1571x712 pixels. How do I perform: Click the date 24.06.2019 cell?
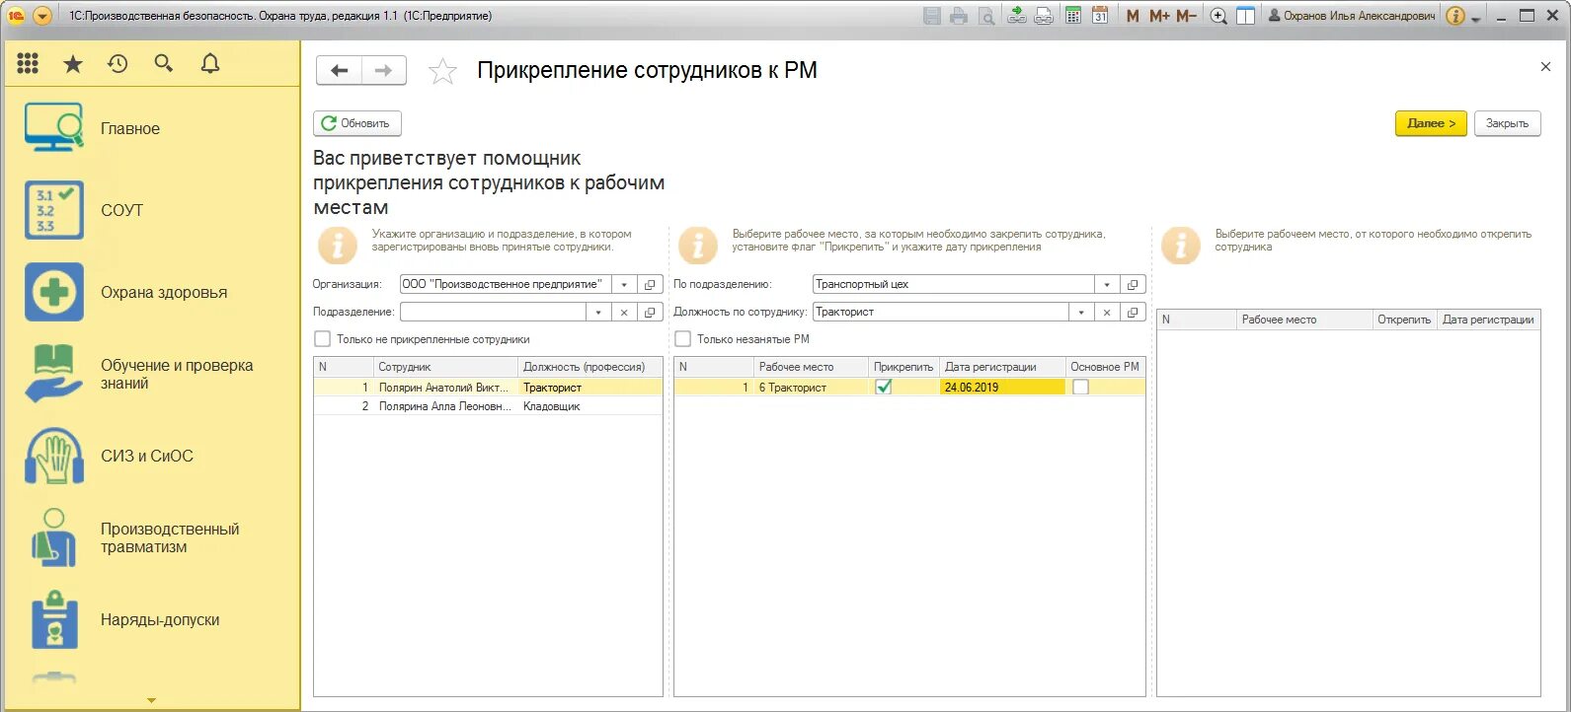[1002, 388]
